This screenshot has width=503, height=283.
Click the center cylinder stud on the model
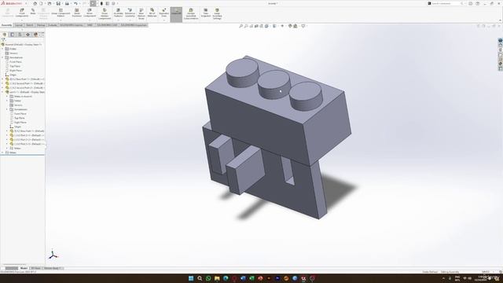[274, 84]
